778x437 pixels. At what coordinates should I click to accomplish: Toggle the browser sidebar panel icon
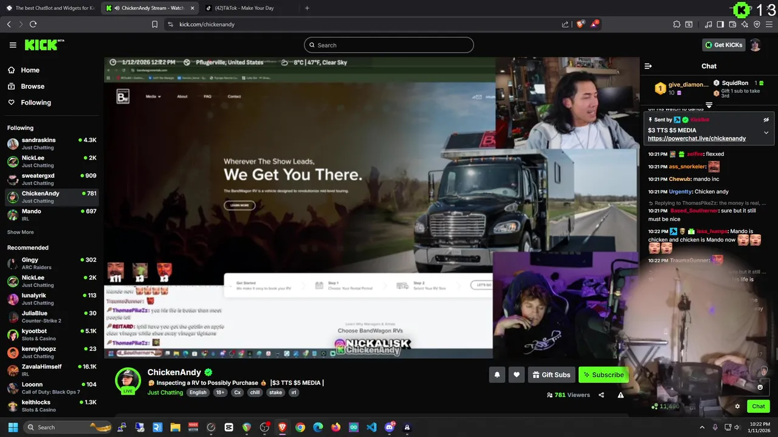[720, 24]
